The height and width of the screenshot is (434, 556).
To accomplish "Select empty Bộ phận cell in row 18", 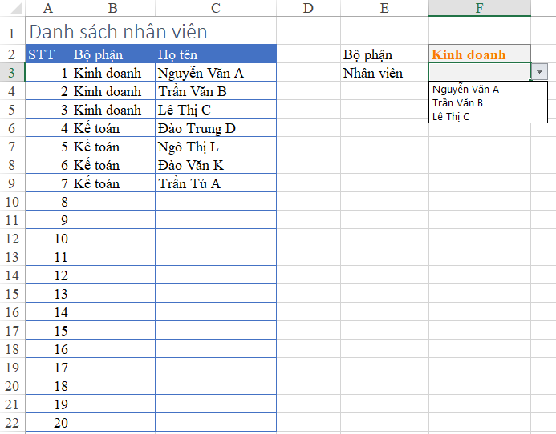I will (113, 348).
